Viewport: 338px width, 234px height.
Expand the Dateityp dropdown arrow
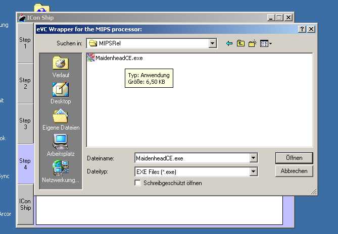click(x=254, y=171)
